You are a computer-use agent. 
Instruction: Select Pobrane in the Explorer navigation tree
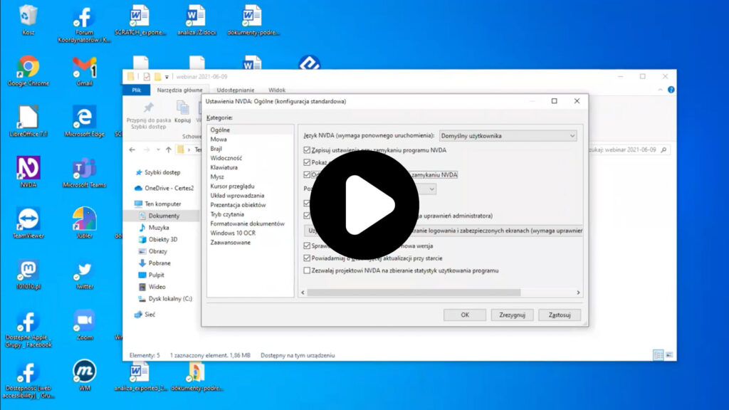click(x=159, y=263)
